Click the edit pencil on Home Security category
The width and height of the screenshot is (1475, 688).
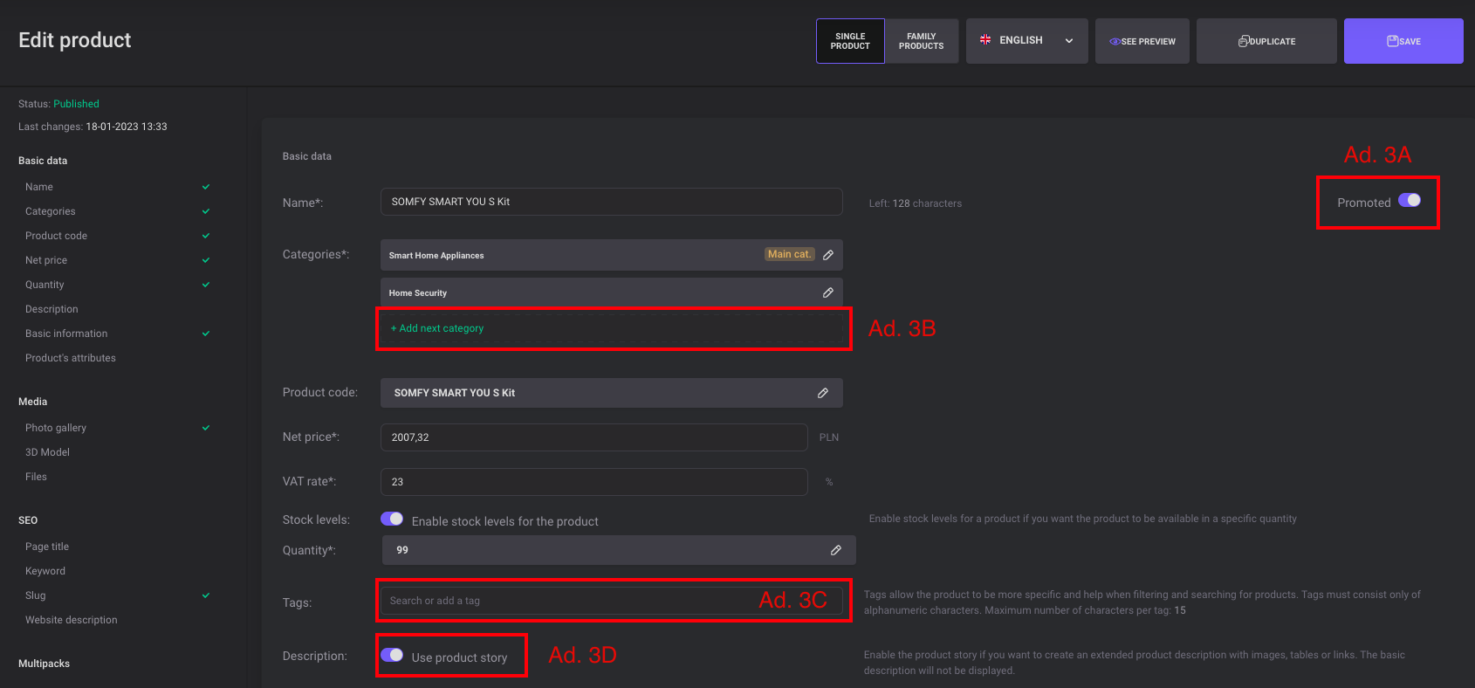(x=827, y=292)
